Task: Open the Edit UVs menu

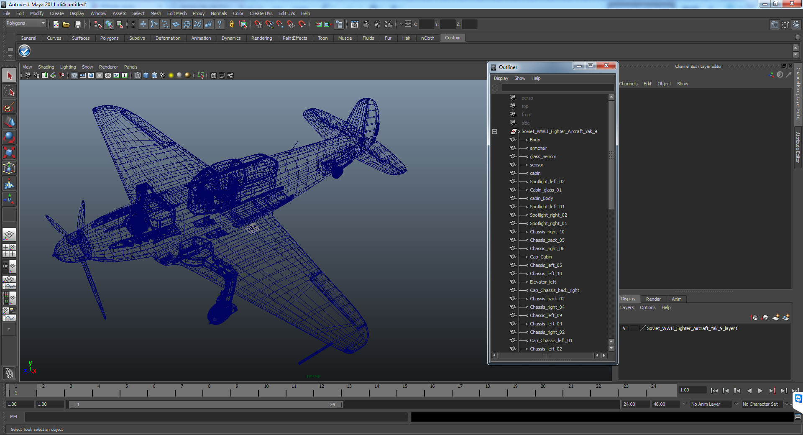Action: point(287,13)
